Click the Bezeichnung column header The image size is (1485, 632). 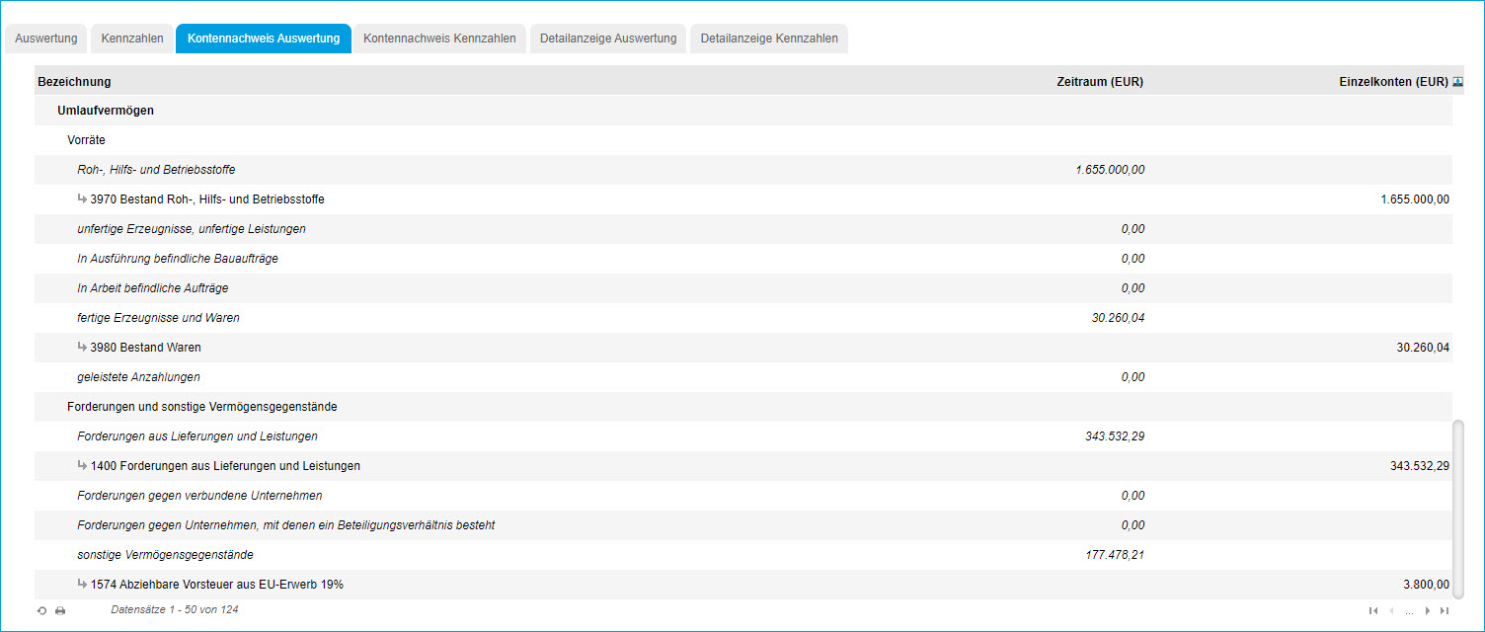[x=74, y=82]
